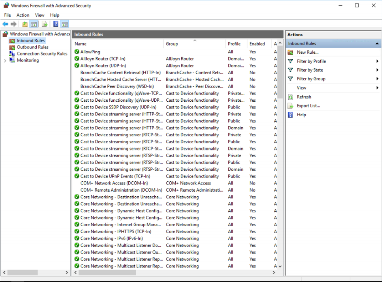382x282 pixels.
Task: Click the rules list vertical scrollbar up arrow
Action: [x=280, y=43]
